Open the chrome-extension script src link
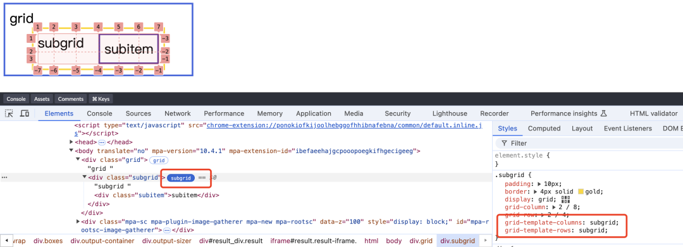Viewport: 683px width, 247px height. [344, 125]
